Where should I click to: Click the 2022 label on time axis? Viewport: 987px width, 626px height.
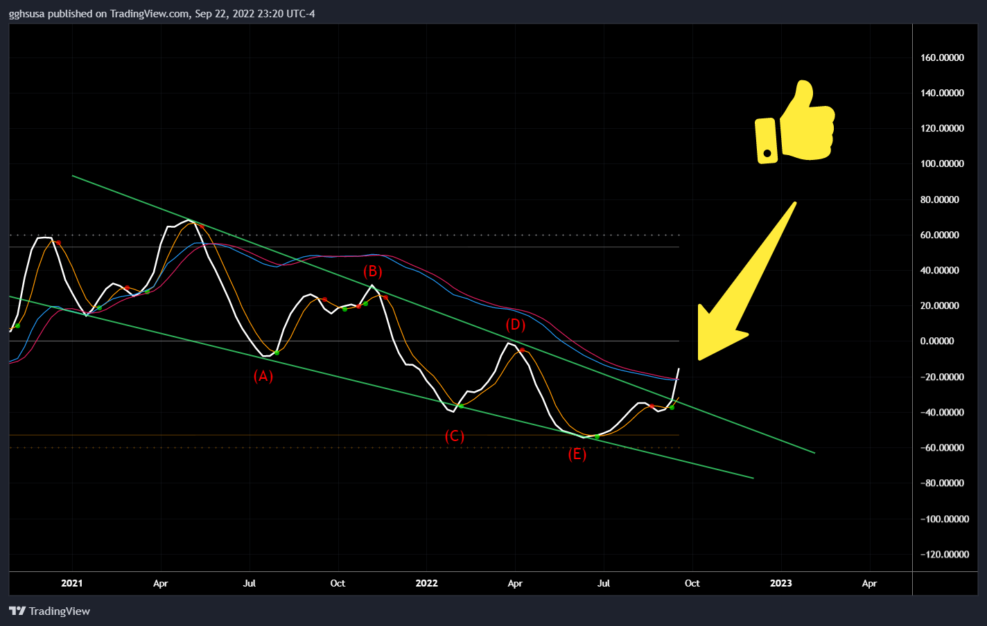427,583
